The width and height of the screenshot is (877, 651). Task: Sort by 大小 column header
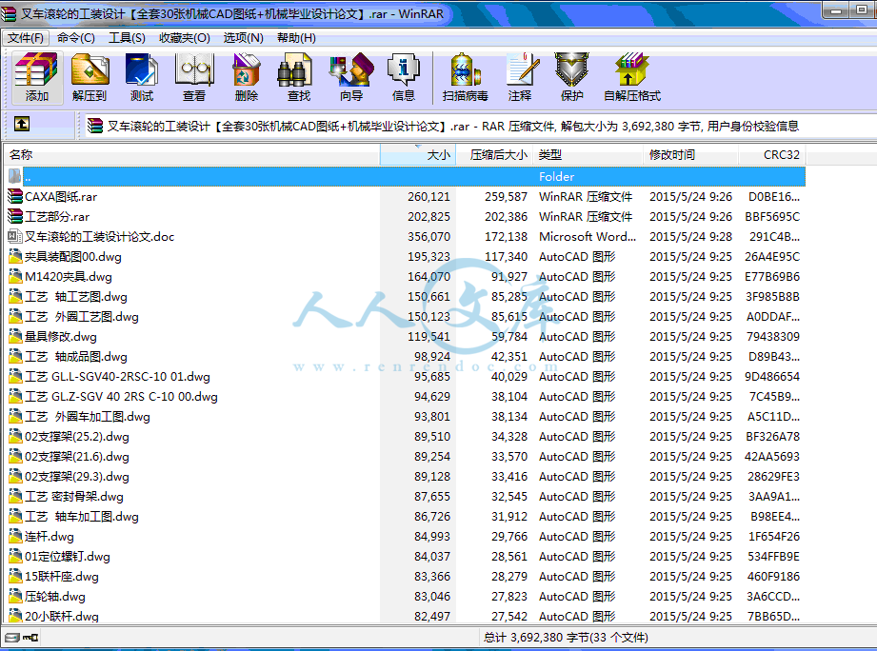[418, 155]
